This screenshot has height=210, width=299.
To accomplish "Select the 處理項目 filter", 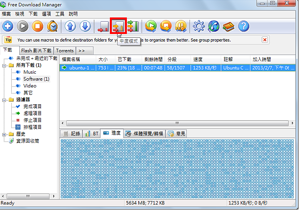I will pos(32,113).
